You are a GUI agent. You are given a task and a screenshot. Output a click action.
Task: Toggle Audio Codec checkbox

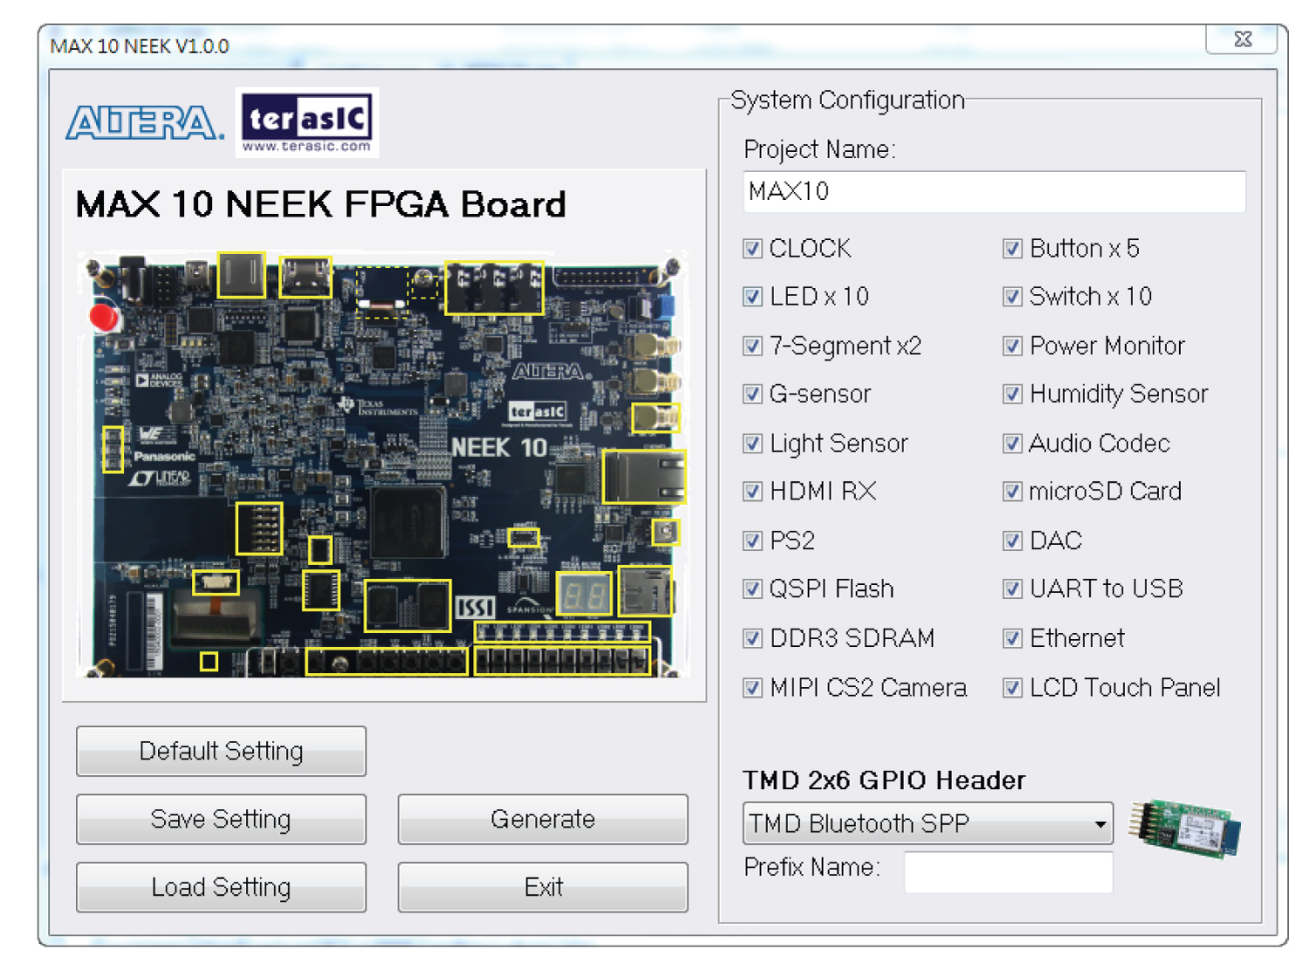(1012, 444)
